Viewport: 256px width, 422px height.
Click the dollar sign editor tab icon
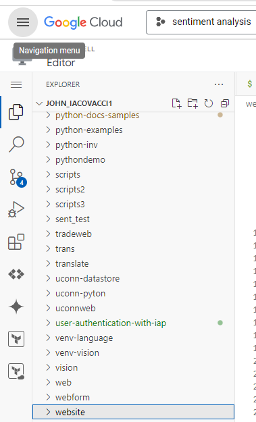coord(250,84)
